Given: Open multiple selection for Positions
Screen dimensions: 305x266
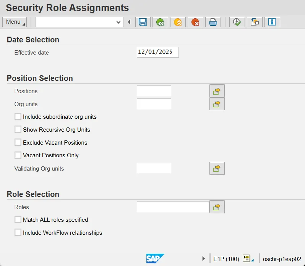Looking at the screenshot, I should pyautogui.click(x=217, y=91).
